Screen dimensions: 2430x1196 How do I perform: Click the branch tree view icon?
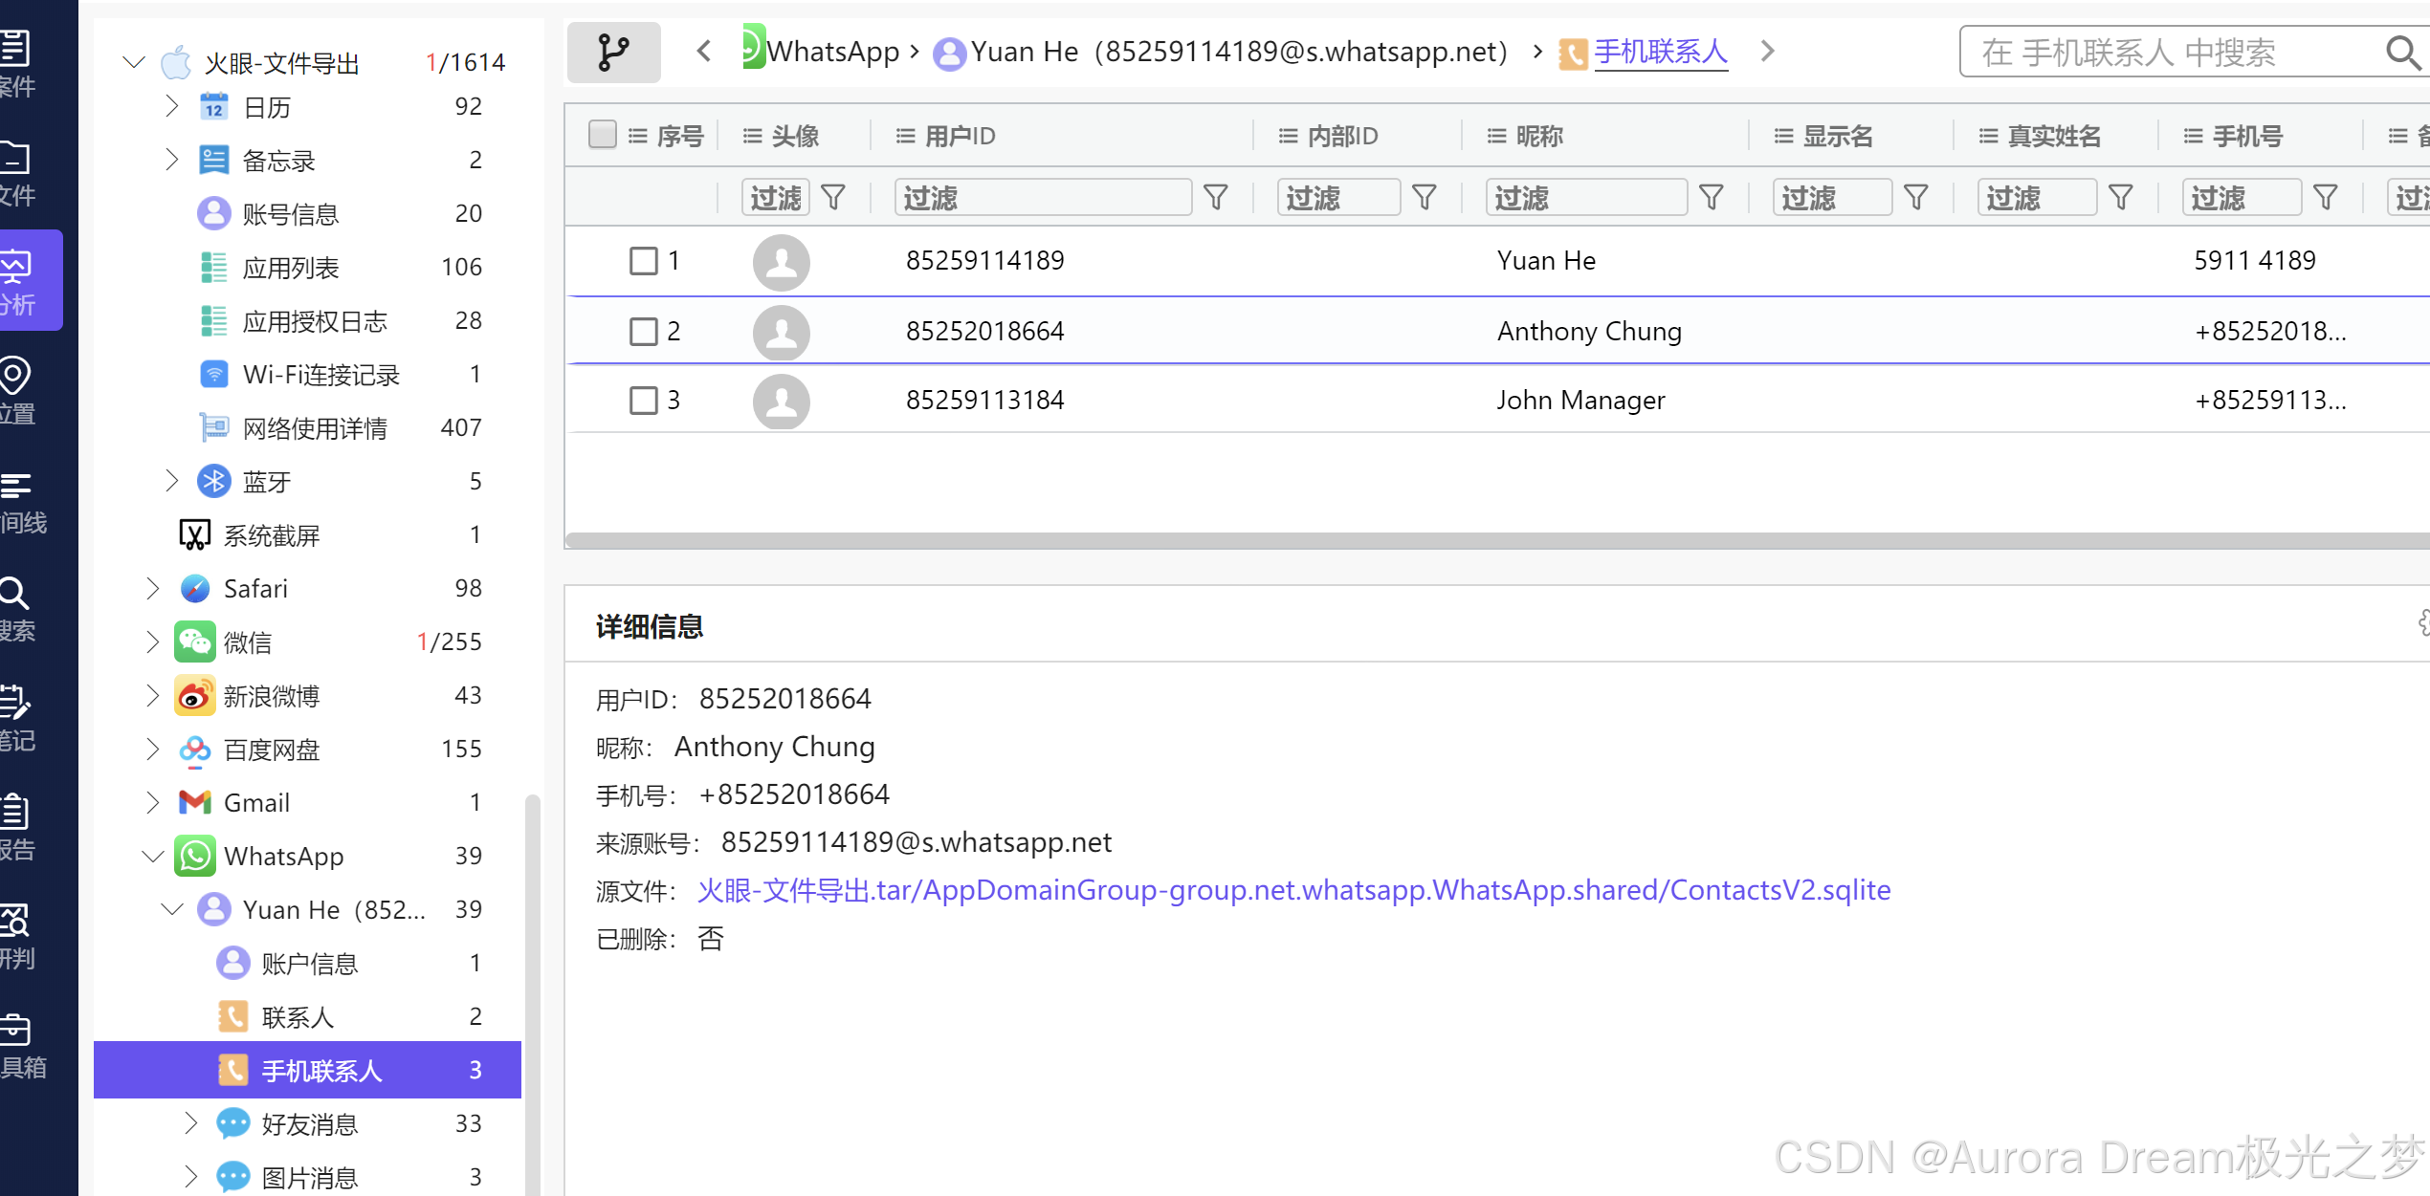pos(613,53)
